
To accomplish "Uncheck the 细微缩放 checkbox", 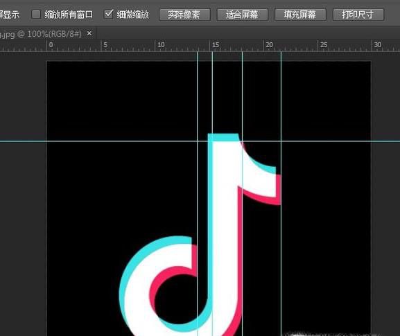I will 109,14.
